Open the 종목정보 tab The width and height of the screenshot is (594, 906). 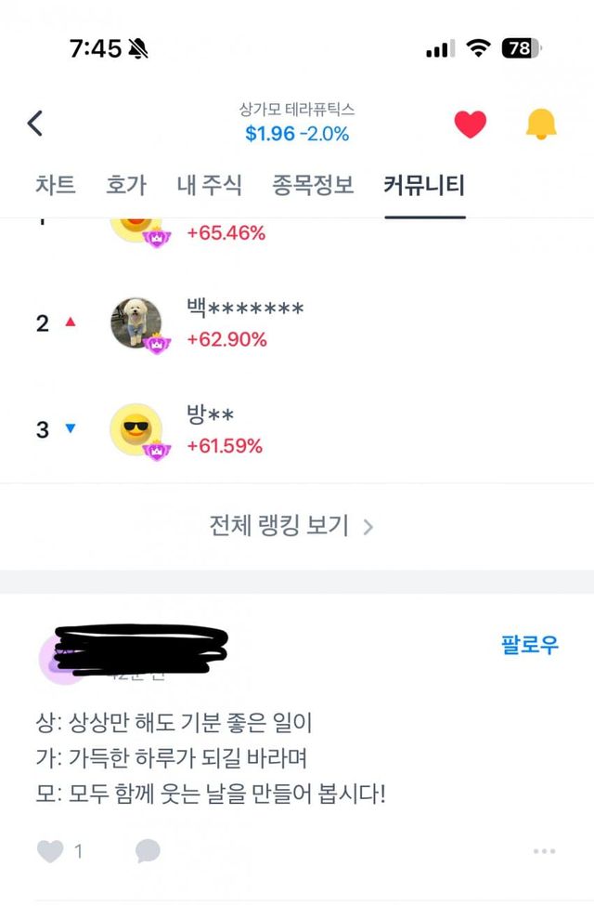point(314,185)
